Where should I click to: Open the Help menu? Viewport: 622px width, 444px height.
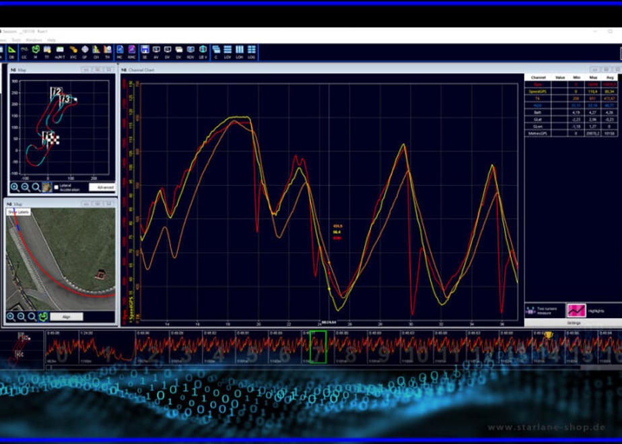(52, 40)
